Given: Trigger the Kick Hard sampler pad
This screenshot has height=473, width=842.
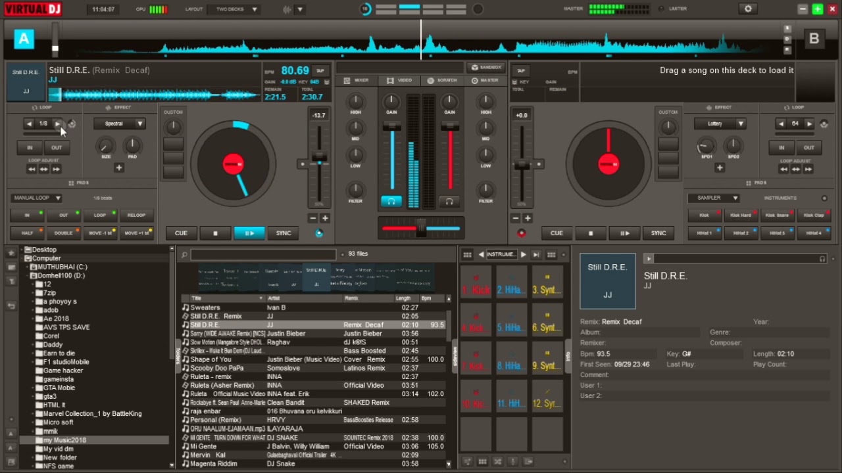Looking at the screenshot, I should 741,215.
